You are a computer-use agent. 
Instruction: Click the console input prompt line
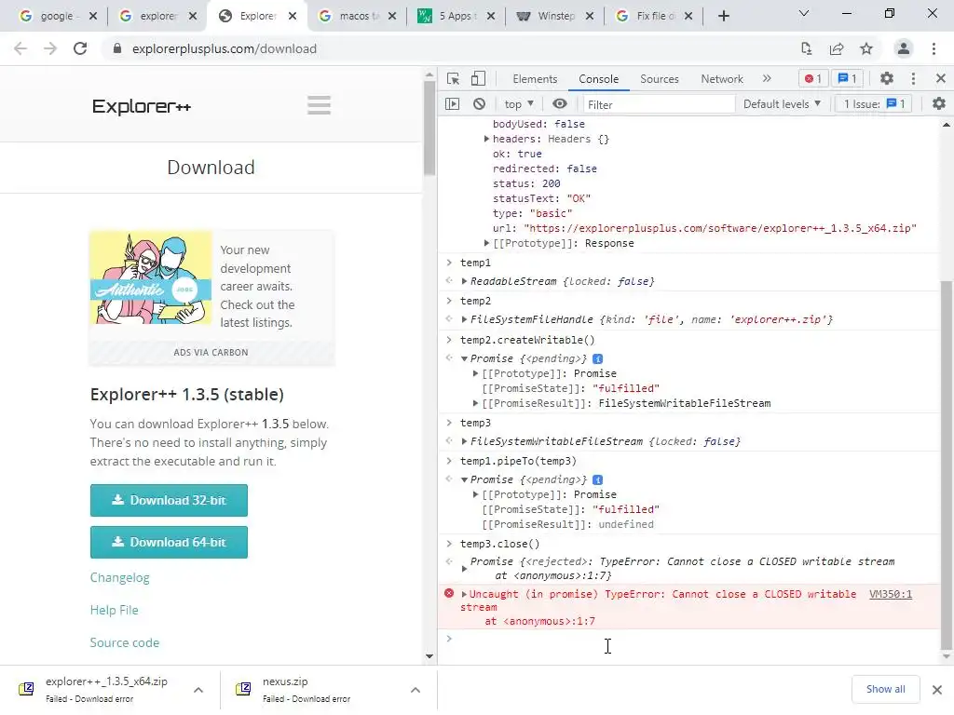point(688,639)
